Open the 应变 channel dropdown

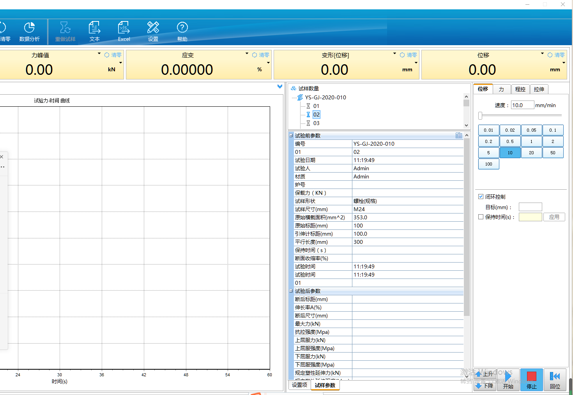[247, 54]
